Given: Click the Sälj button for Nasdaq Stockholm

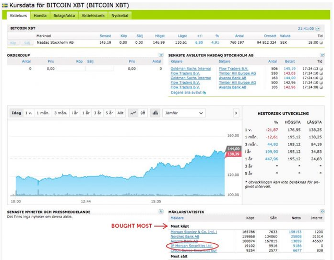Looking at the screenshot, I should click(x=27, y=43).
